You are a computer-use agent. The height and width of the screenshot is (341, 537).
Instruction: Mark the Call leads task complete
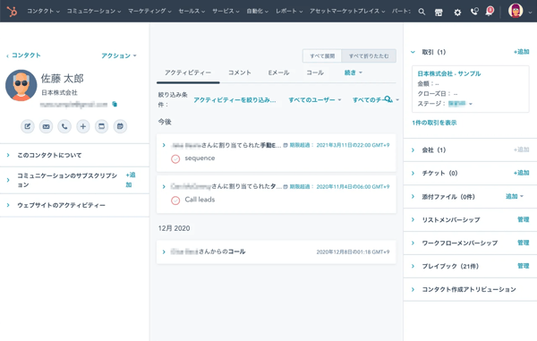pyautogui.click(x=175, y=200)
